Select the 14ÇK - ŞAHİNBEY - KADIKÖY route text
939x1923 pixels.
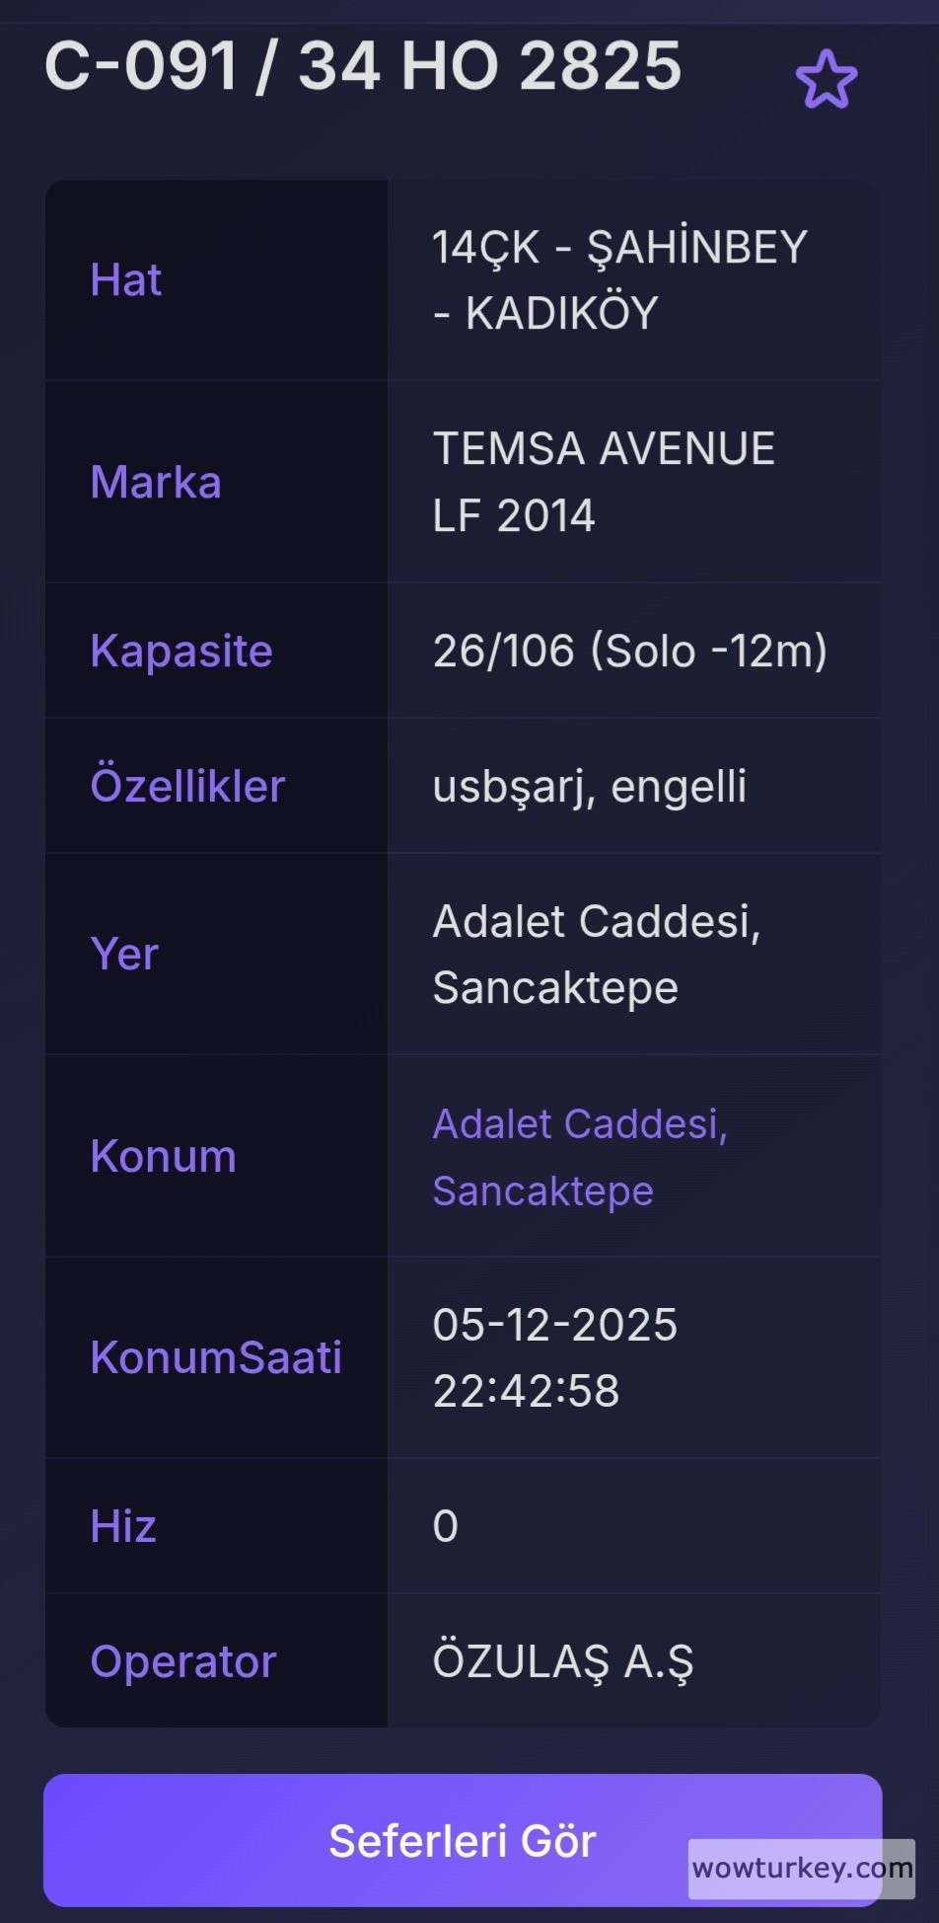[618, 280]
